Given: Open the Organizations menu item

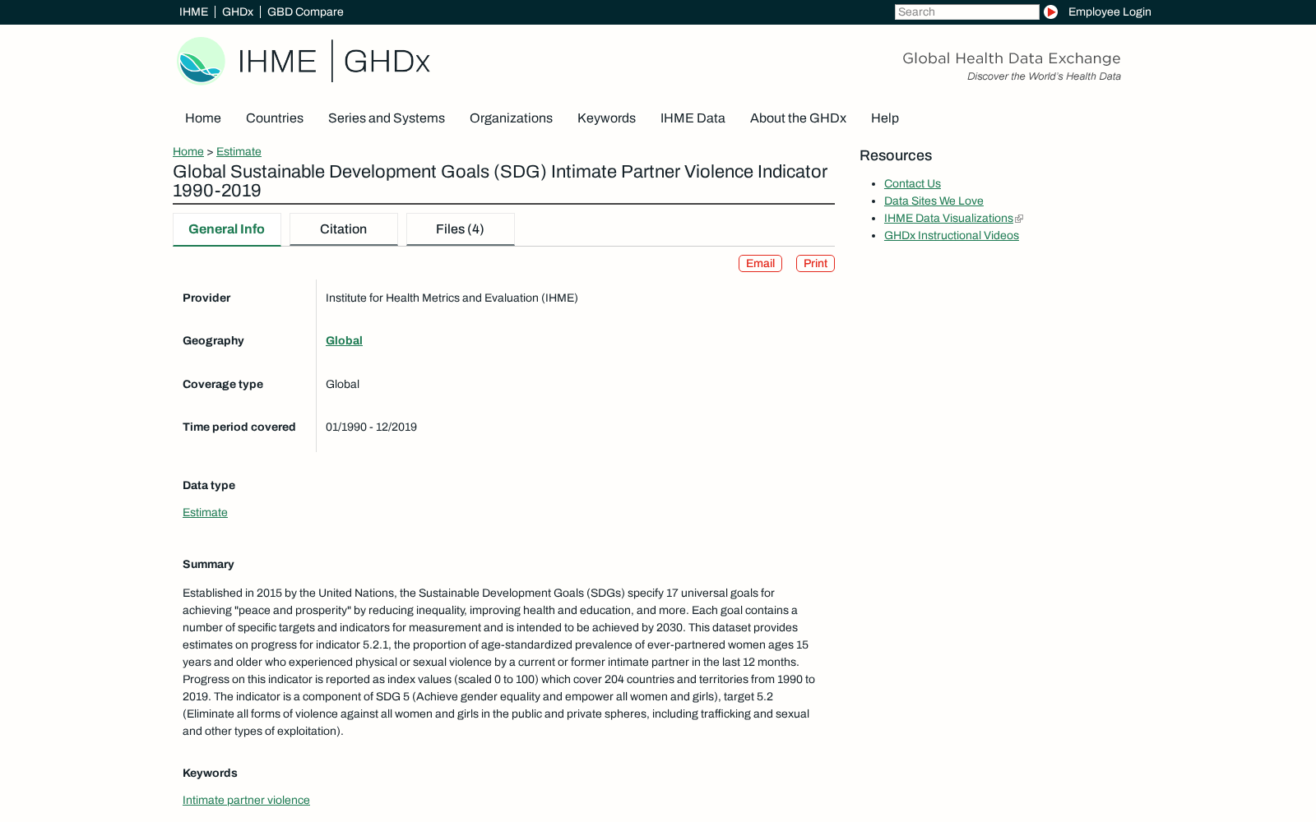Looking at the screenshot, I should [511, 118].
